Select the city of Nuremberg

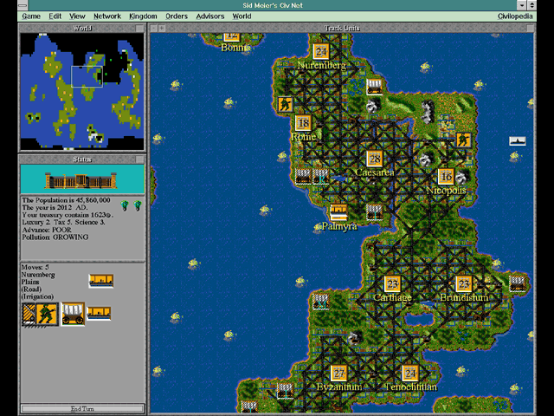(321, 52)
